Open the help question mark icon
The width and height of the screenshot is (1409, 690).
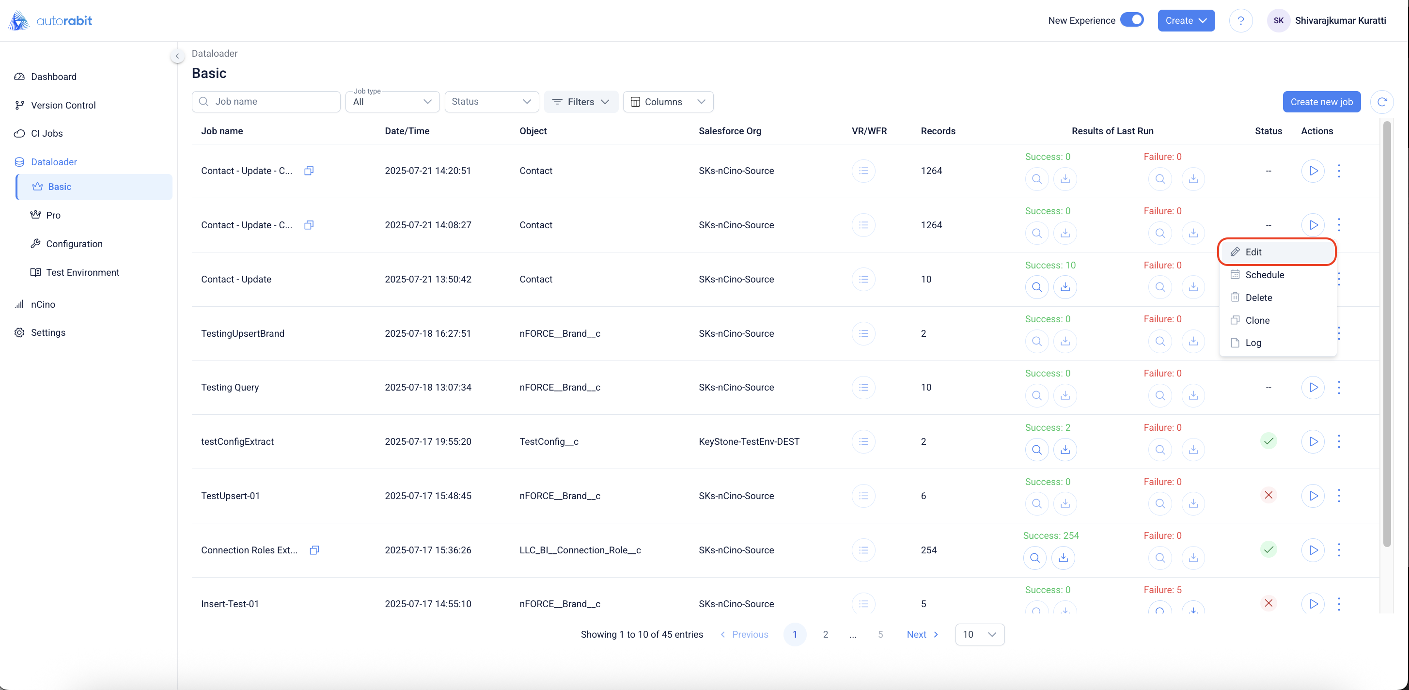coord(1240,21)
